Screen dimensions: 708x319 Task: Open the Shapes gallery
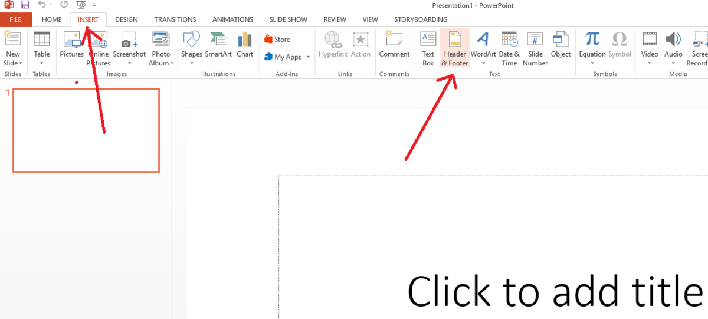coord(192,49)
